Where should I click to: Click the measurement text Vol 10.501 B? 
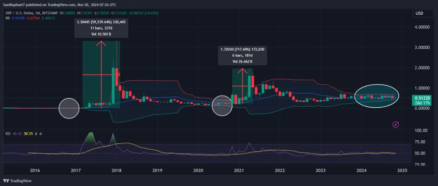point(101,34)
